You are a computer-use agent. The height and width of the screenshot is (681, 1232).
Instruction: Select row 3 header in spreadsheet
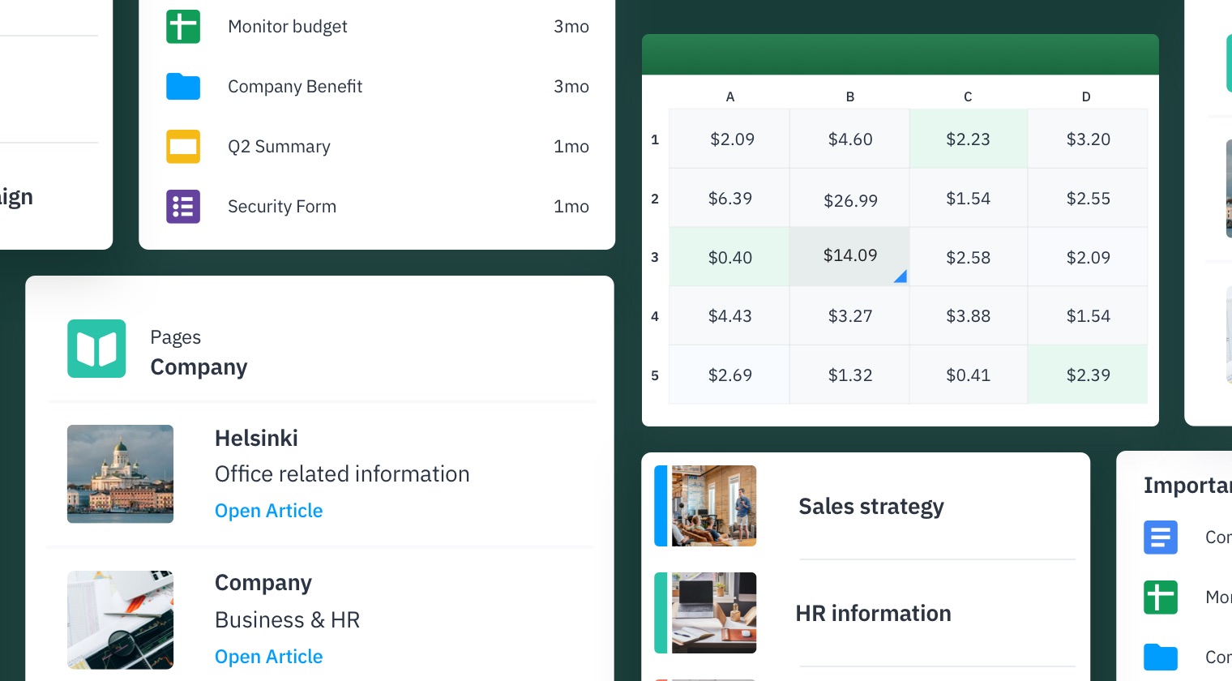click(x=655, y=257)
